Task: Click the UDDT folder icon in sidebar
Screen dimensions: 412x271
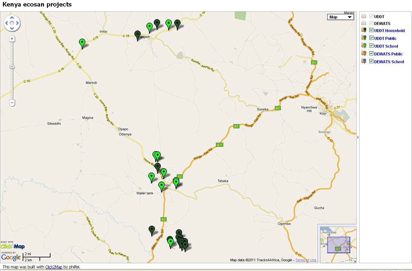Action: click(x=364, y=16)
